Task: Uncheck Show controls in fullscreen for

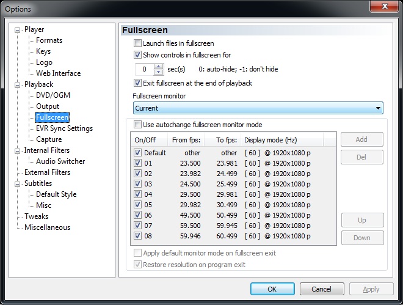Action: [x=137, y=55]
